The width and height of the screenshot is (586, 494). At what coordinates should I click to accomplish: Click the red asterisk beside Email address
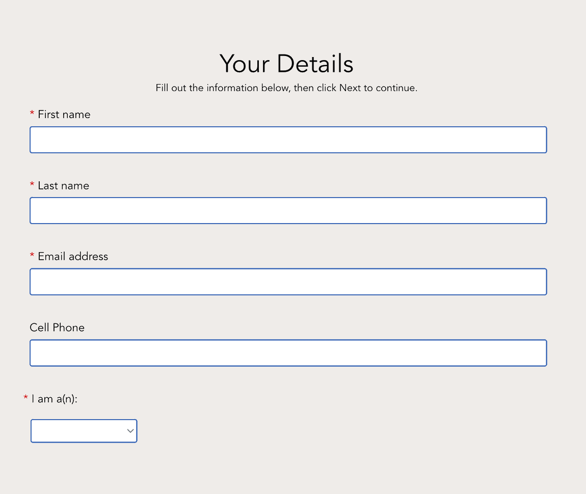(32, 256)
